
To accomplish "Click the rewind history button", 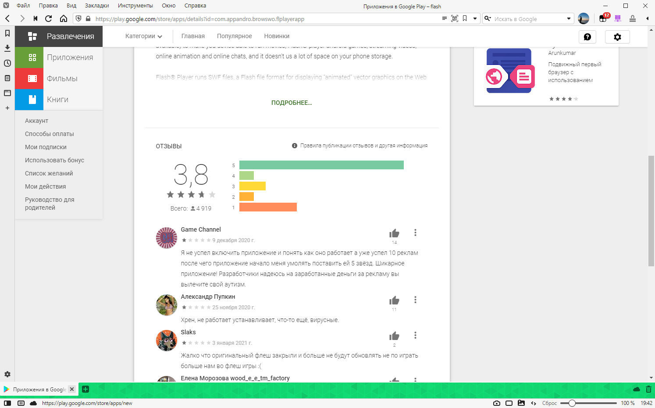I will [36, 18].
